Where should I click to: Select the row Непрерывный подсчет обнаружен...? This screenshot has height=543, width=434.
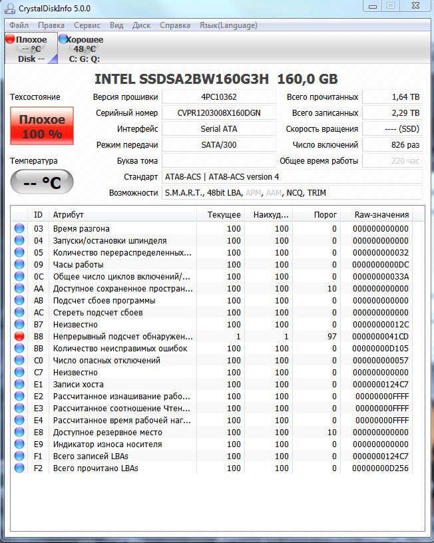click(x=212, y=336)
